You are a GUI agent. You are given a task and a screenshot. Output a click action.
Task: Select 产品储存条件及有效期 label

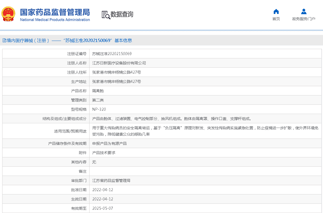pos(67,143)
